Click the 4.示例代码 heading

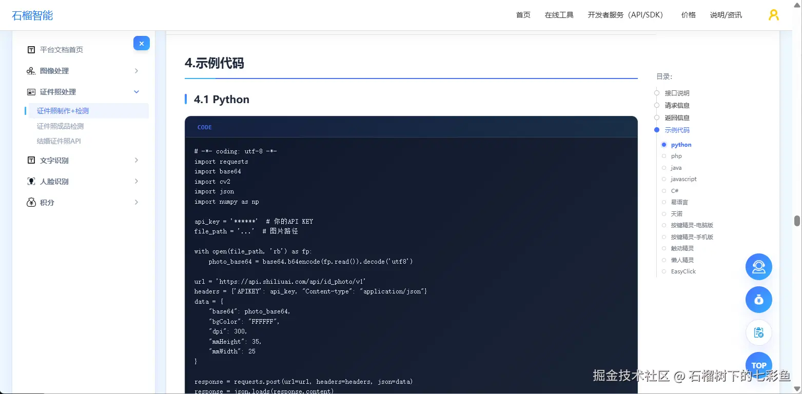pos(214,63)
